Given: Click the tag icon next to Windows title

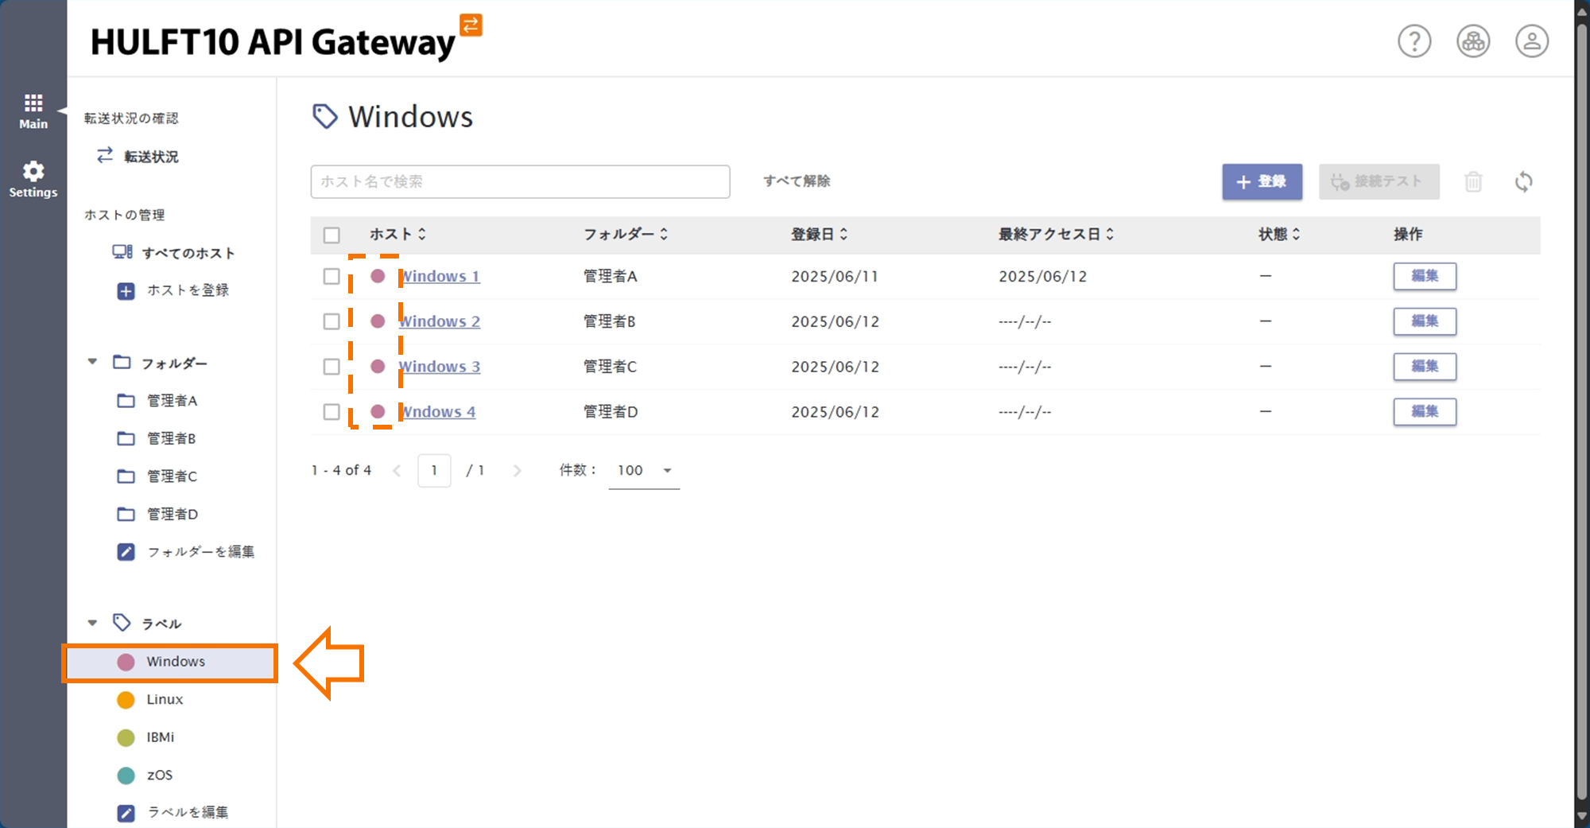Looking at the screenshot, I should tap(324, 117).
